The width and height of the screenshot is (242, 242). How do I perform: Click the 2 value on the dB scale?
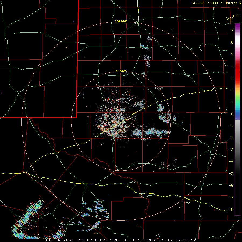(x=232, y=90)
